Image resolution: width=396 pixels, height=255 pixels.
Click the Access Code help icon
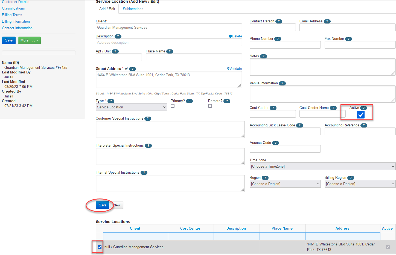click(275, 143)
